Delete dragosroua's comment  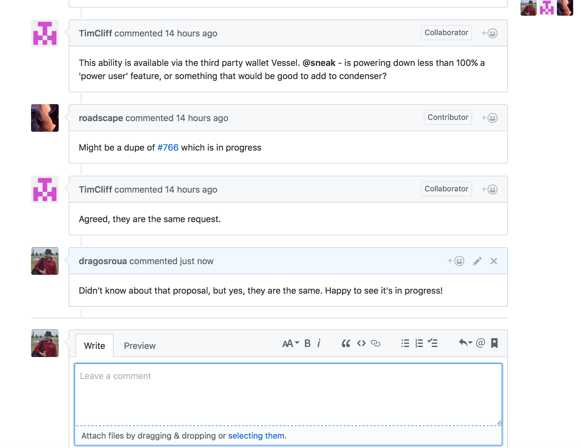point(494,261)
